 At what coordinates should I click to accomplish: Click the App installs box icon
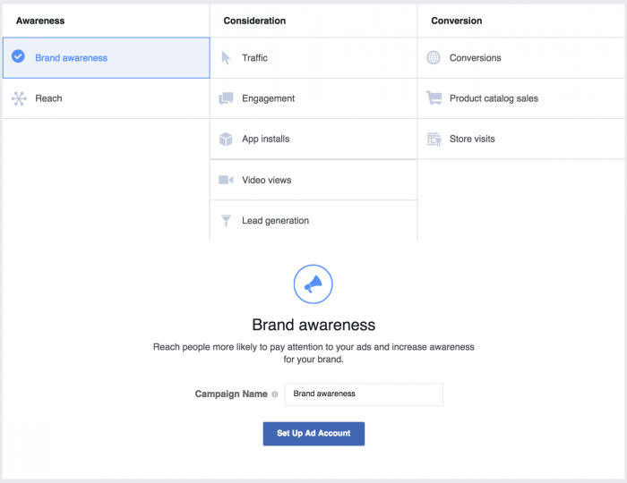(226, 140)
